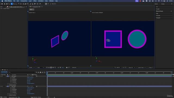Image resolution: width=174 pixels, height=98 pixels.
Task: Select the Rotation tool in toolbar
Action: (x=19, y=4)
